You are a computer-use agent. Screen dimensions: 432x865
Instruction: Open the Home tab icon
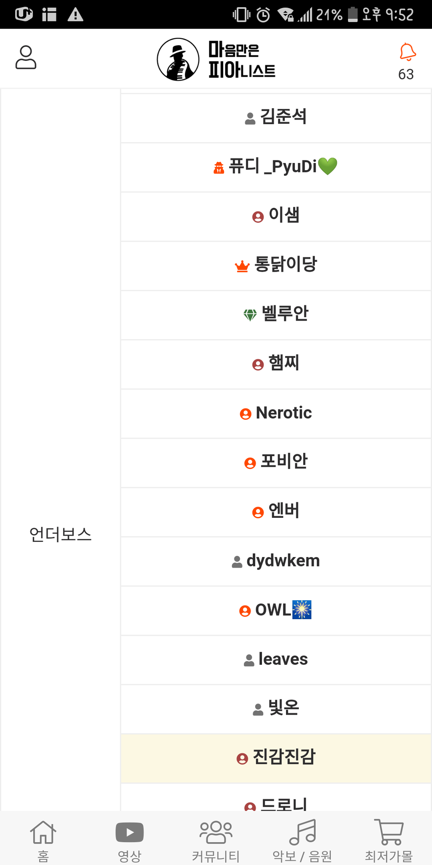coord(43,832)
